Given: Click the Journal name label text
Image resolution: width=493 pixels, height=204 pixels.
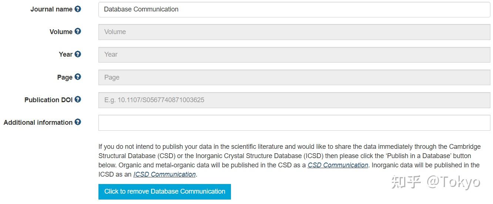Looking at the screenshot, I should (x=51, y=9).
